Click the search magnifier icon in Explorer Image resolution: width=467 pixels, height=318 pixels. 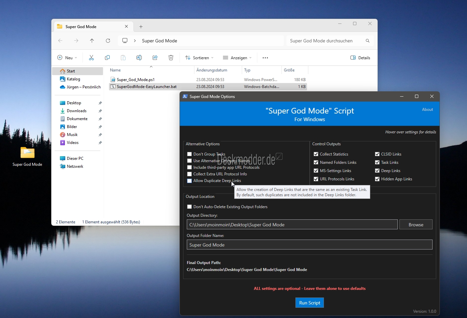pyautogui.click(x=367, y=41)
